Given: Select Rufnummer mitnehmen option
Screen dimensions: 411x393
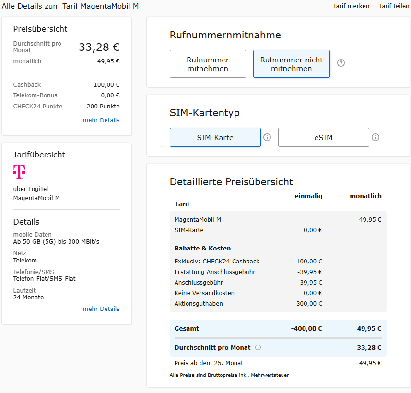Looking at the screenshot, I should point(208,64).
